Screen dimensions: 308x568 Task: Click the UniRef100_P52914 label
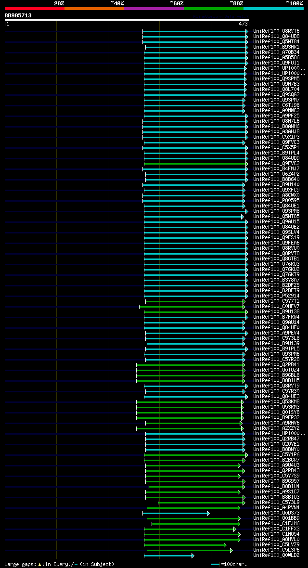[276, 296]
